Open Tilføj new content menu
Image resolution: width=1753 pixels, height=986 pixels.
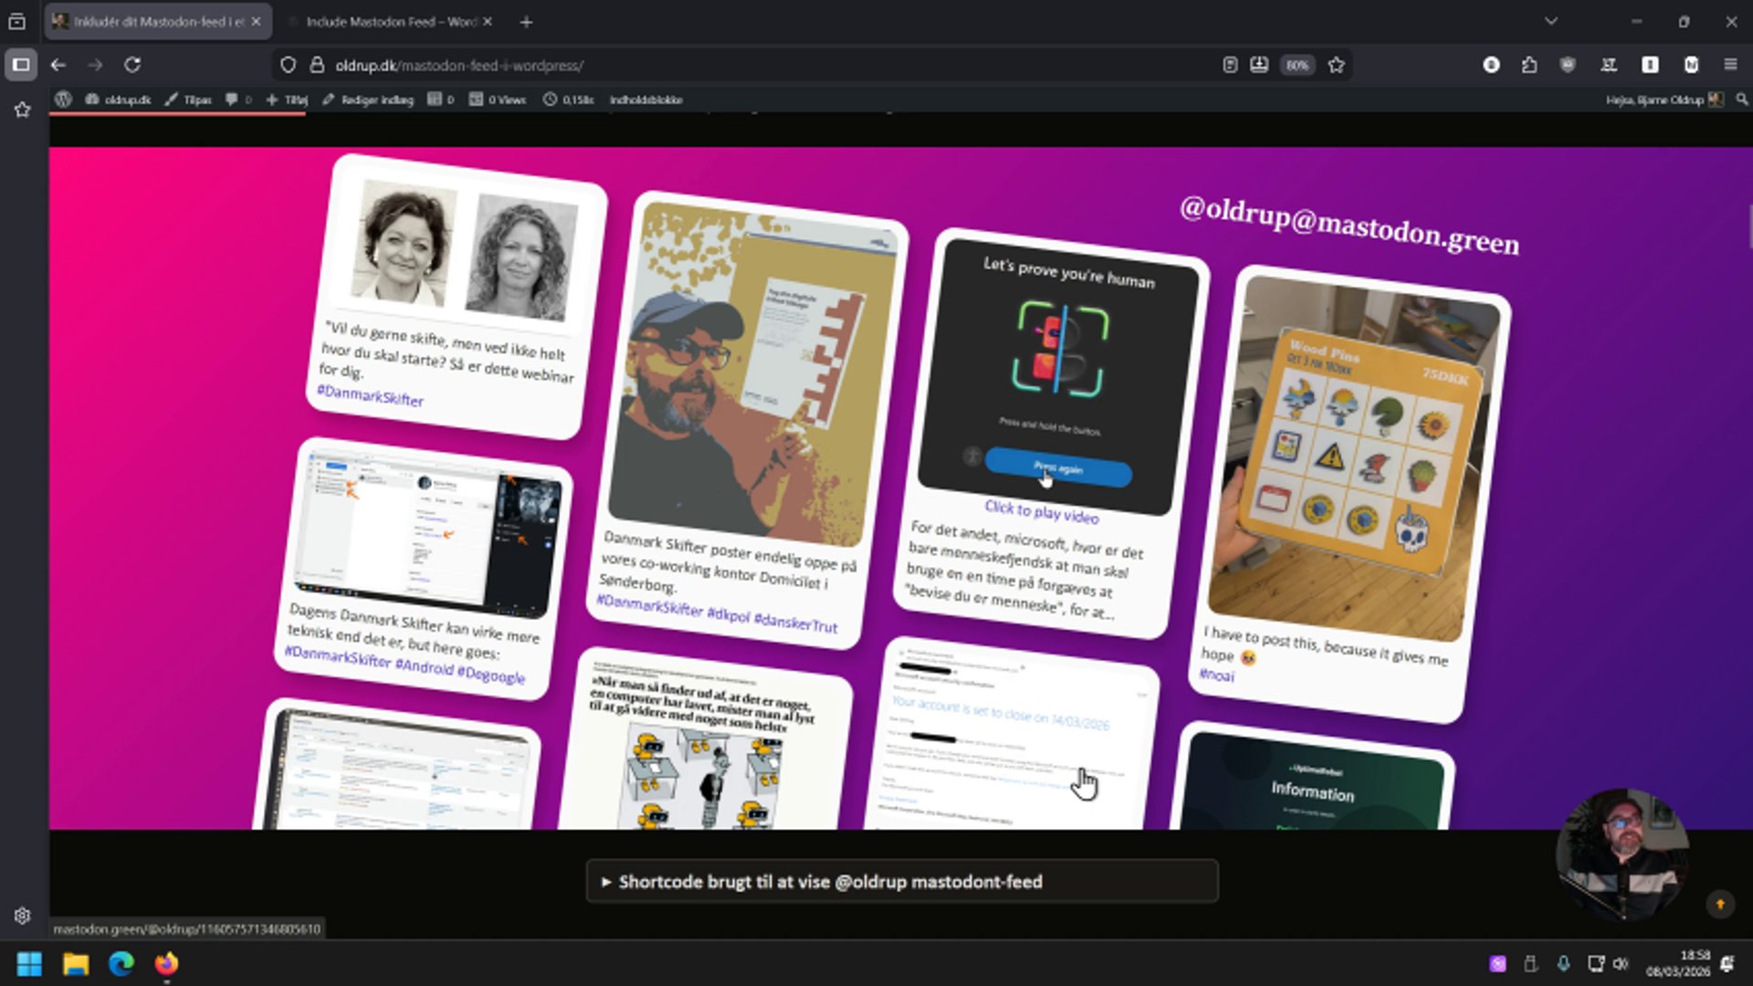tap(287, 100)
